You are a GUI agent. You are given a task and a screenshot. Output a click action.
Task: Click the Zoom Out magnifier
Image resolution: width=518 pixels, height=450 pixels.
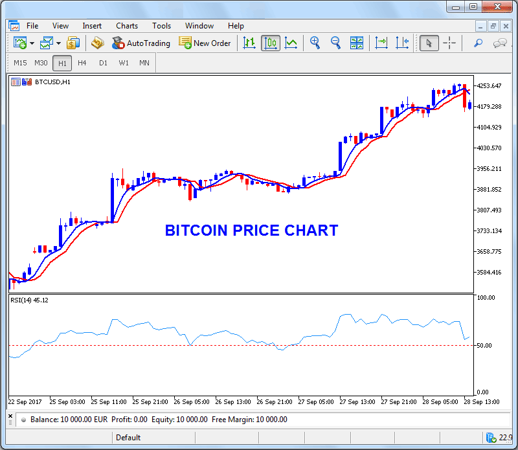tap(335, 43)
